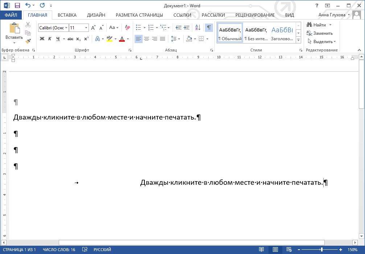Apply superscript formatting x²
Screen dimensions: 365x254
click(x=86, y=39)
